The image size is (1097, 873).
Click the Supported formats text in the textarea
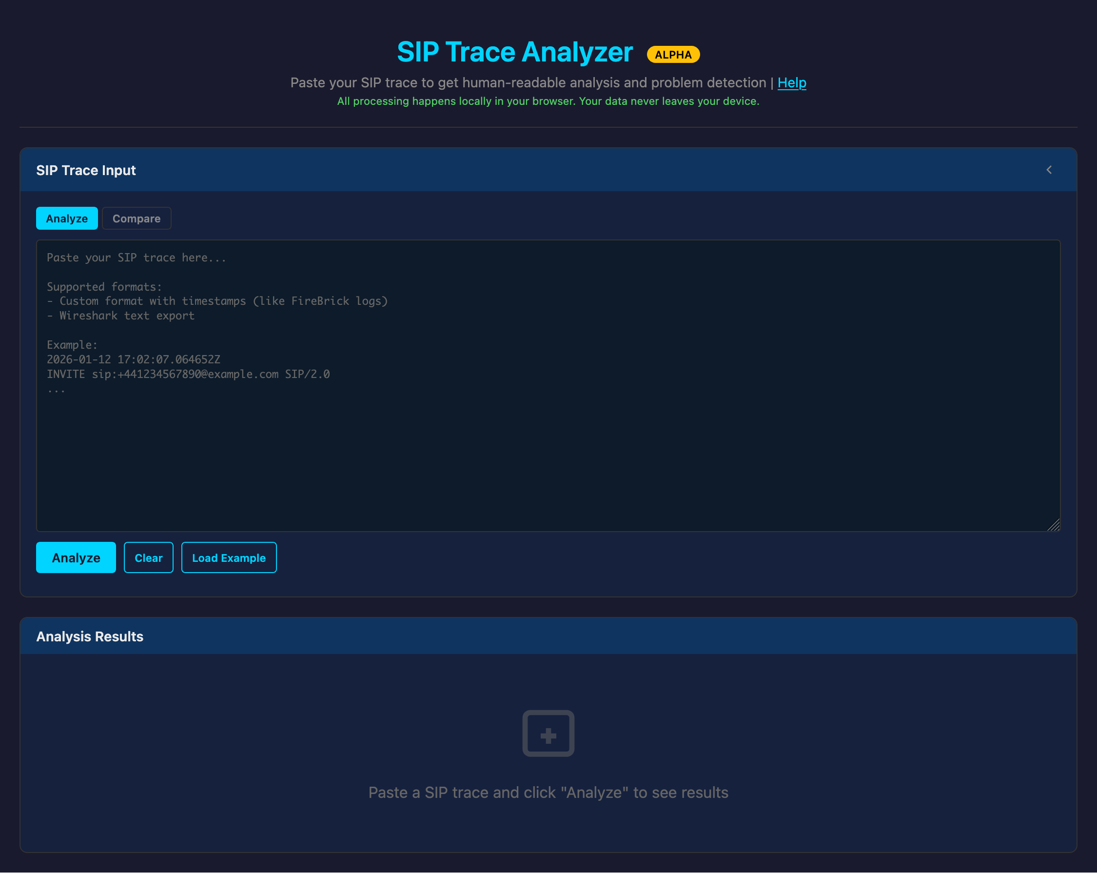click(104, 287)
